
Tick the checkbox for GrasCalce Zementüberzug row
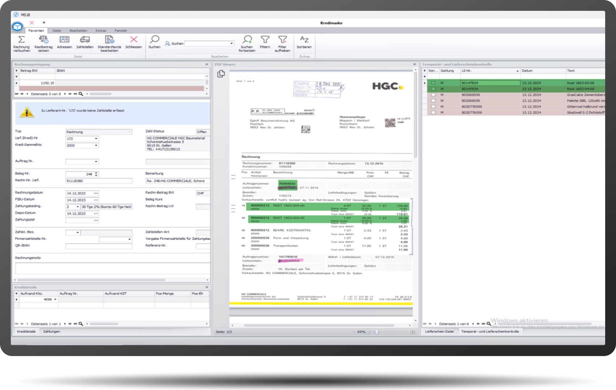[x=433, y=95]
